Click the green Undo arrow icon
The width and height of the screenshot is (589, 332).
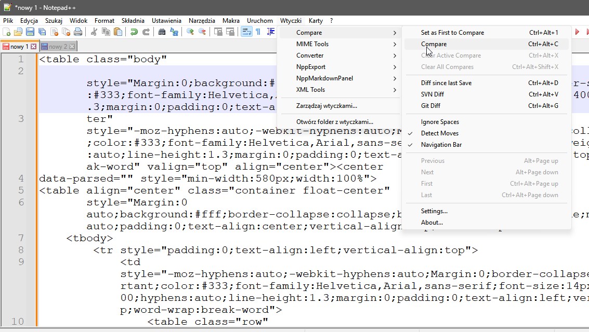click(134, 32)
